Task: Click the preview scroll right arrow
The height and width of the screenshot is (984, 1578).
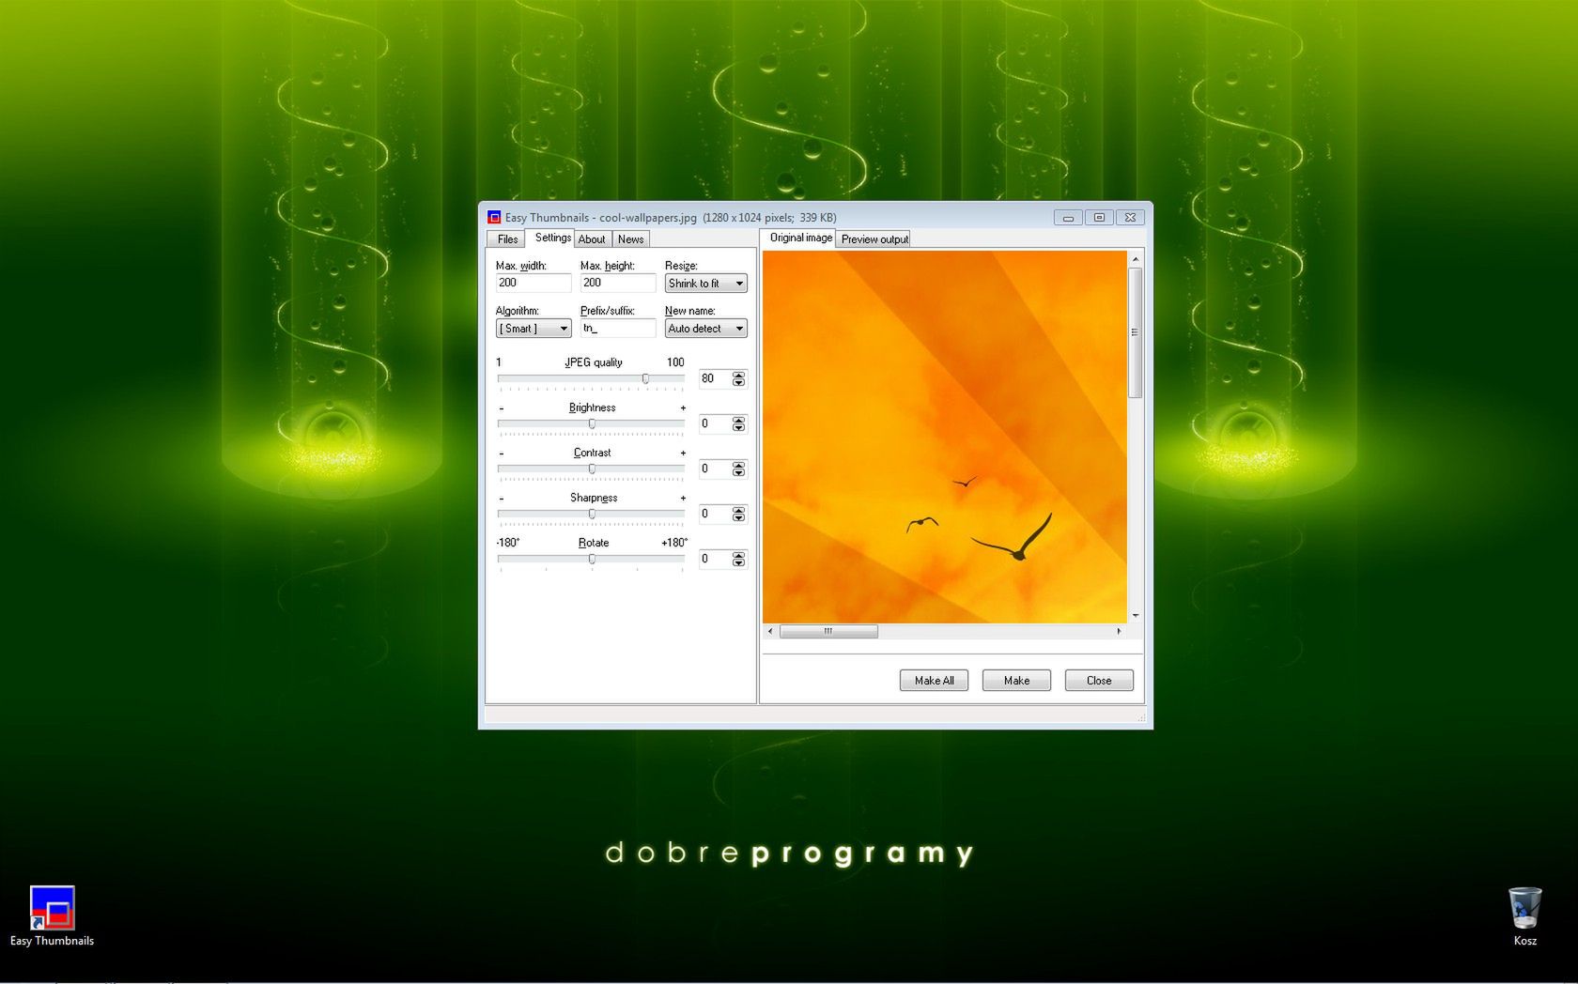Action: [1119, 631]
